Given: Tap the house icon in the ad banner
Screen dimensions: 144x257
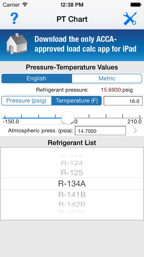Looking at the screenshot, I should coord(17,44).
